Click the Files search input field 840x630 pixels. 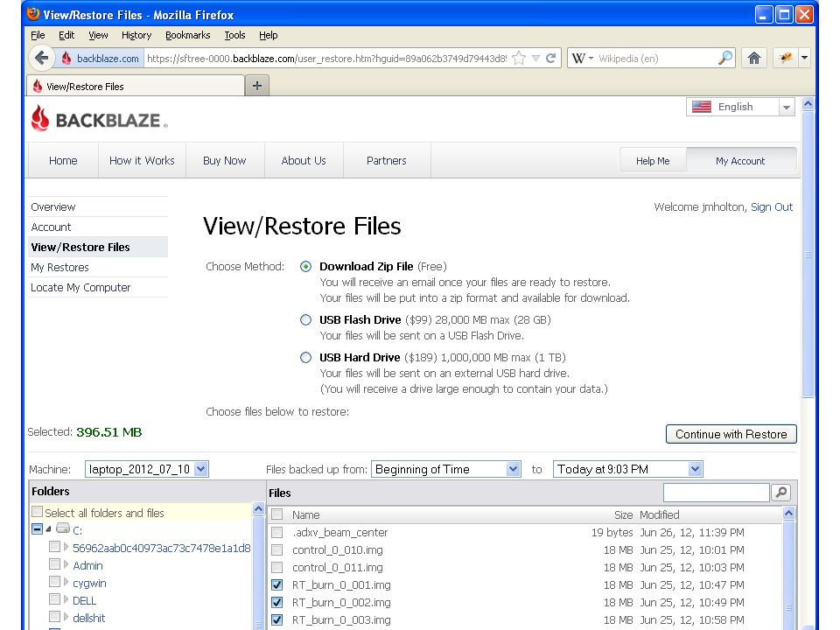coord(717,492)
